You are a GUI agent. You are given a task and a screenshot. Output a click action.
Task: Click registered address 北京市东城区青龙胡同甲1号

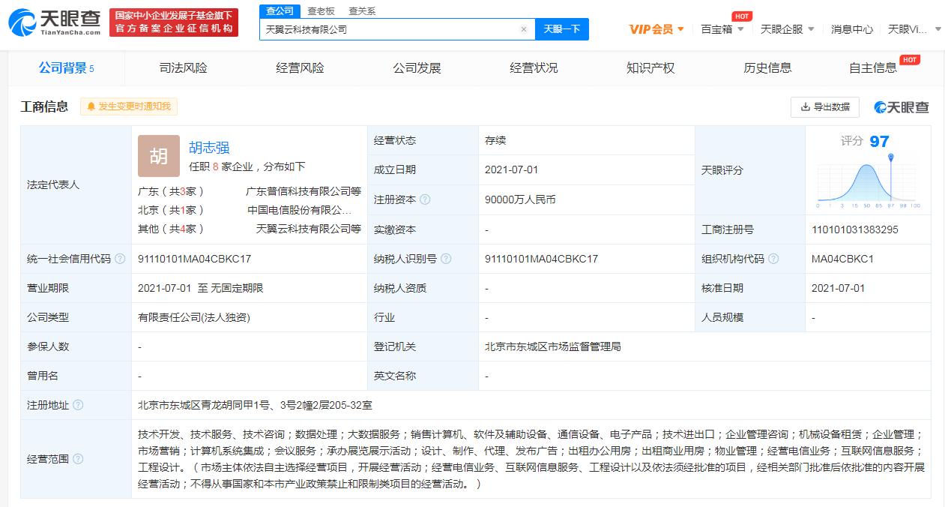[255, 405]
